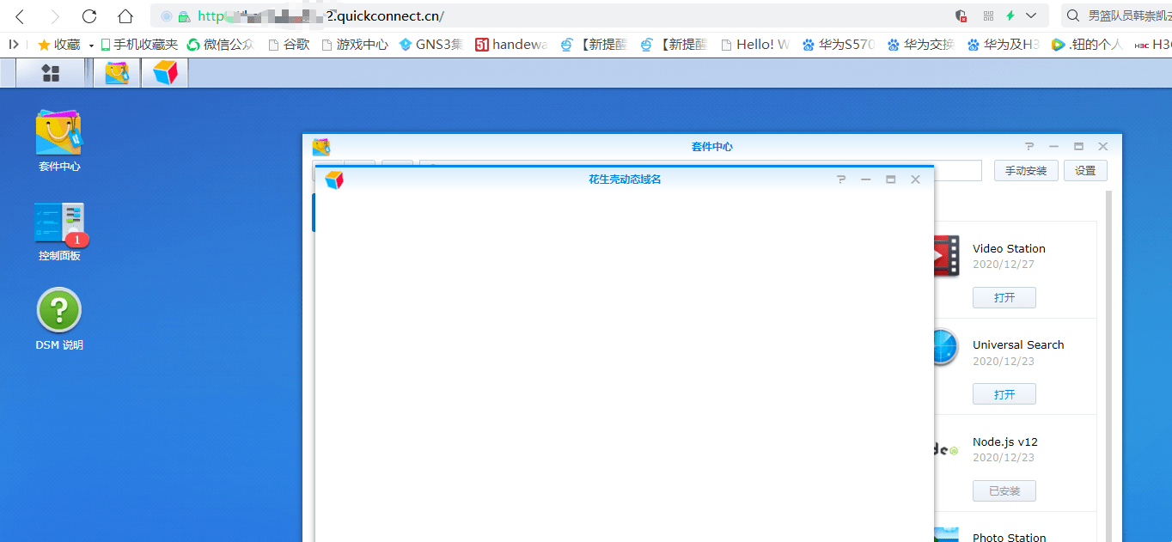Click the help question mark of 花生壳动态域名 window

[841, 180]
